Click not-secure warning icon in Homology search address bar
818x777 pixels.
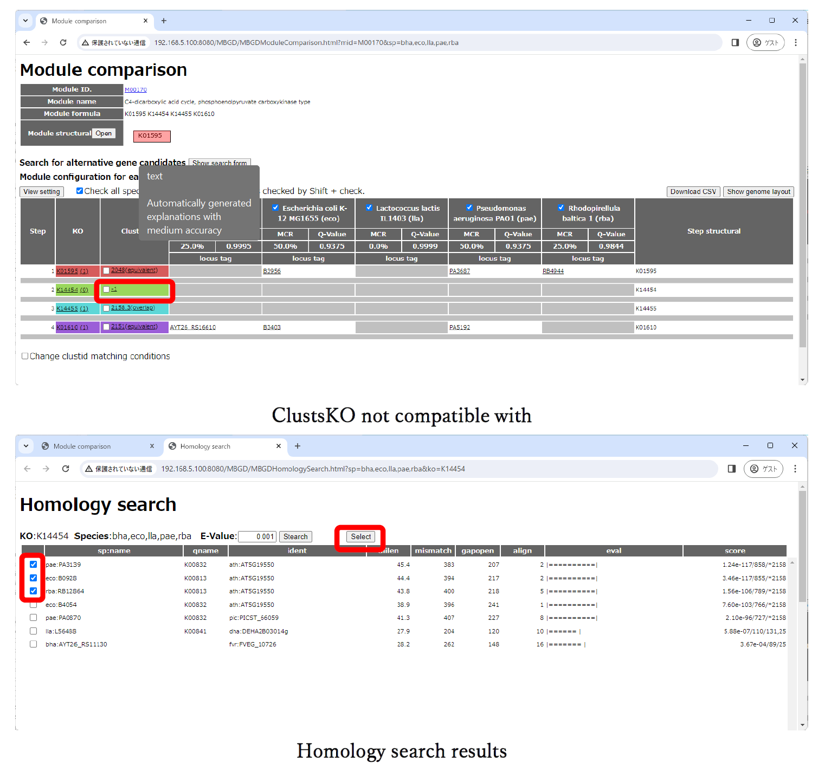tap(89, 469)
